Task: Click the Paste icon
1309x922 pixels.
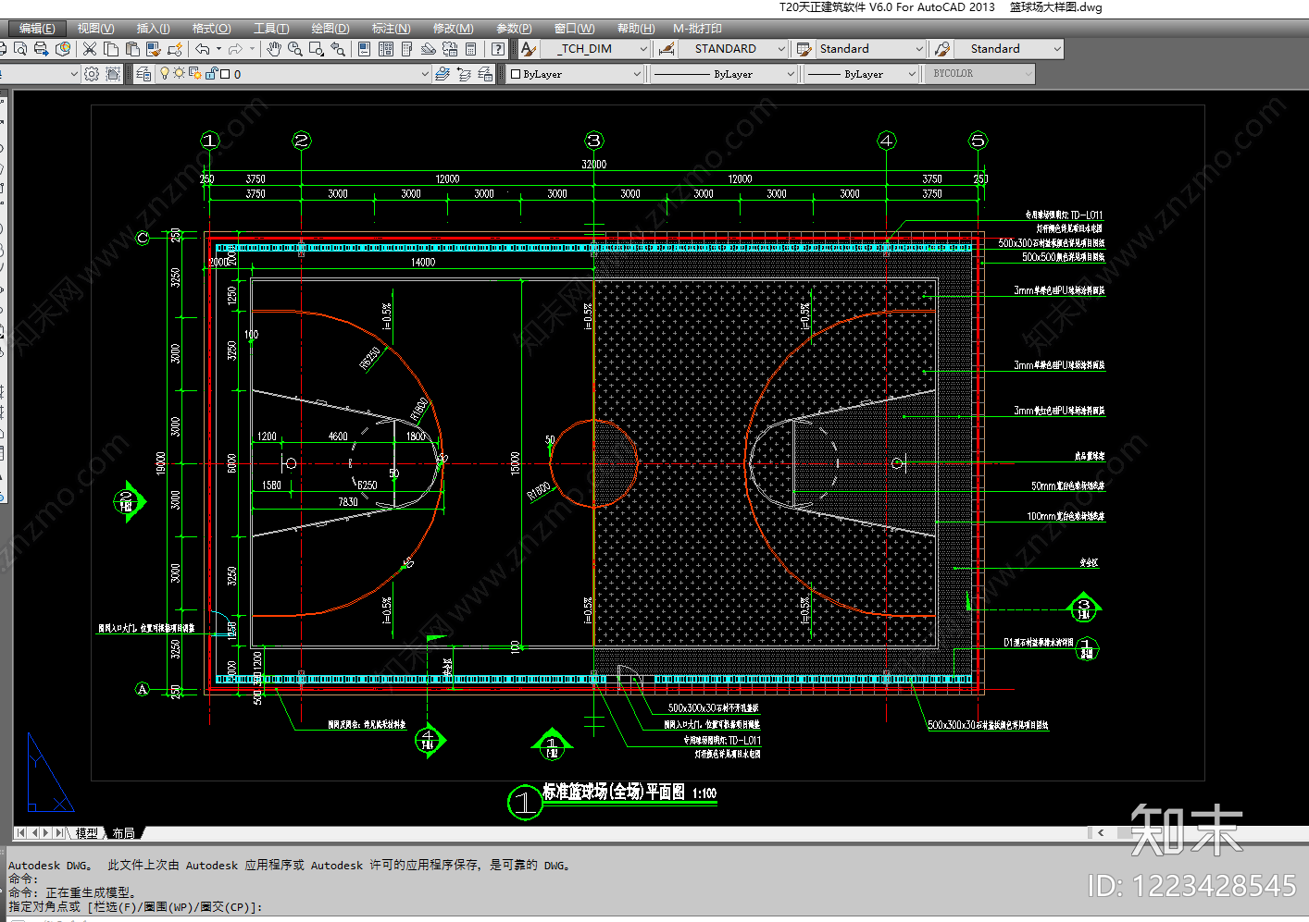Action: [132, 48]
